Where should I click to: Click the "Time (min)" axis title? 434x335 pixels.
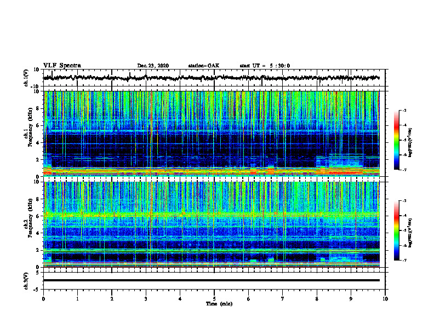tap(219, 304)
